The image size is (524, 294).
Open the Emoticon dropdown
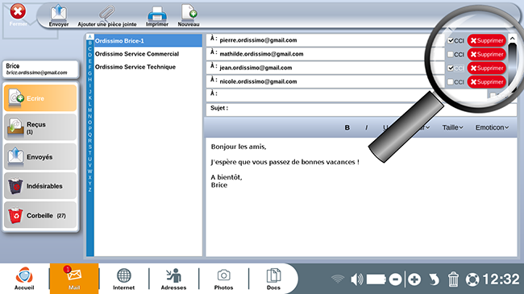[x=492, y=127]
